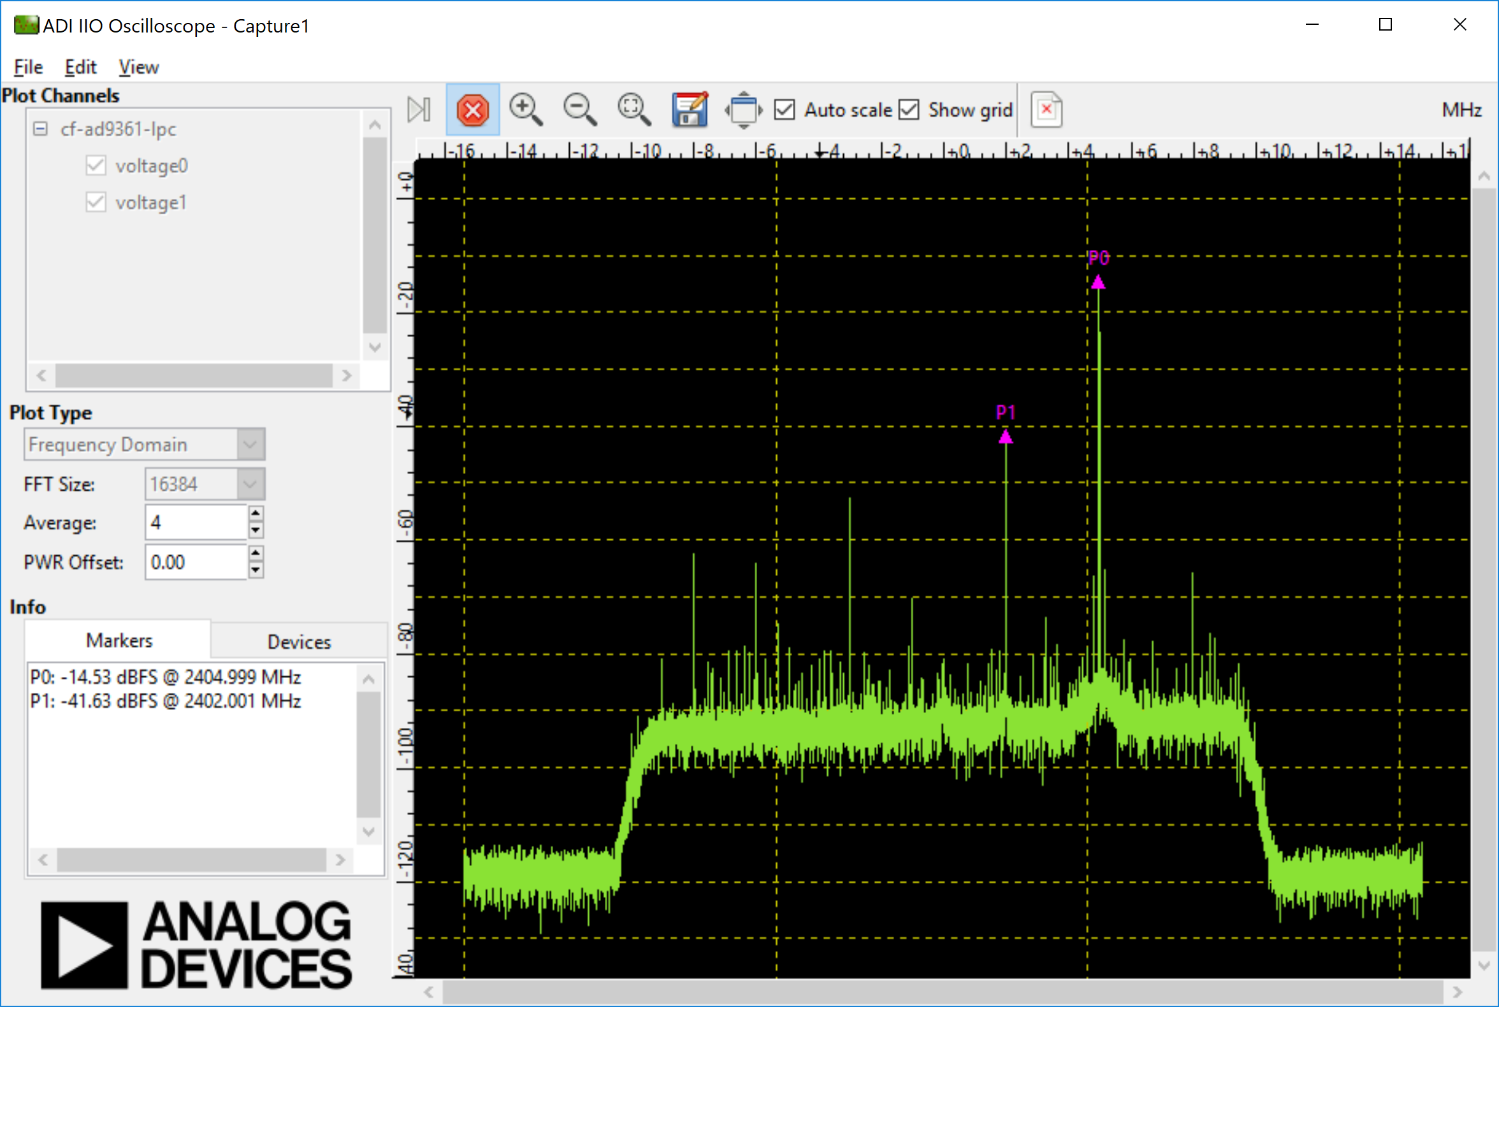Uncheck the Show grid checkbox

(x=908, y=110)
